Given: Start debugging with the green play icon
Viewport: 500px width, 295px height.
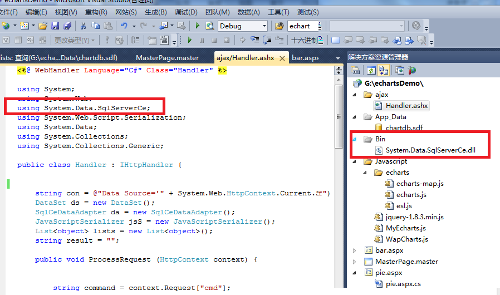Looking at the screenshot, I should [198, 26].
